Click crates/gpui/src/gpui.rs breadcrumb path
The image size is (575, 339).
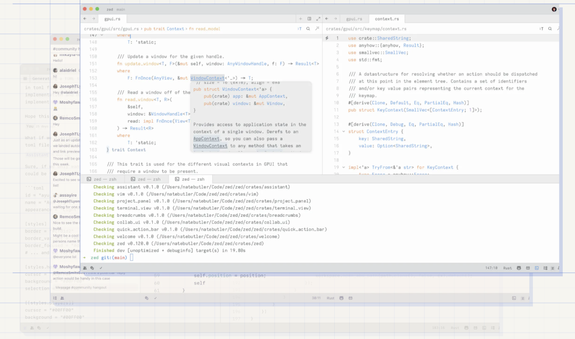click(111, 29)
